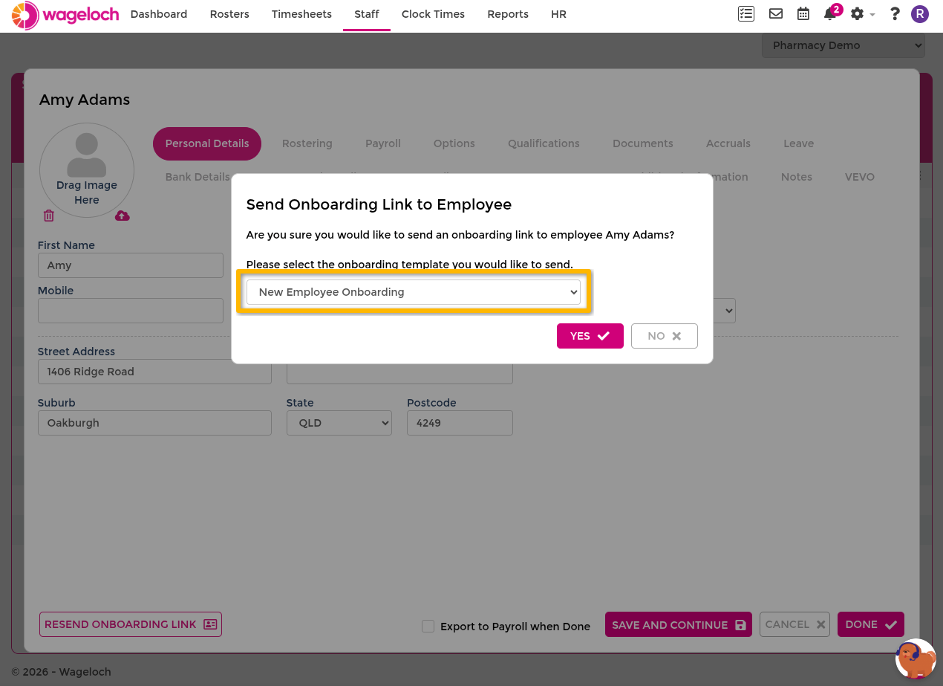
Task: Confirm sending link with YES button
Action: coord(590,336)
